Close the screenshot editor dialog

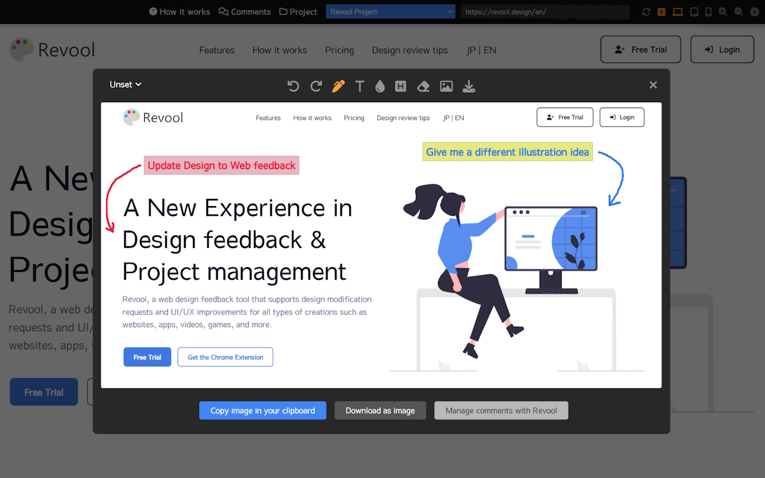coord(653,85)
